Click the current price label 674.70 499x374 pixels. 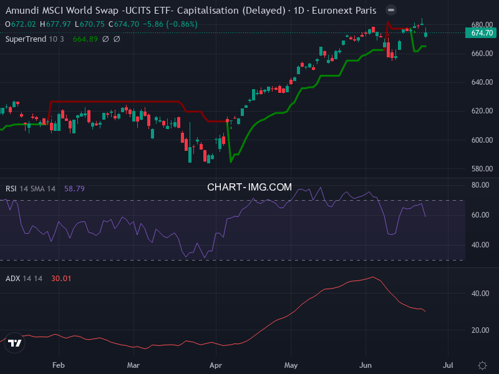tap(482, 33)
